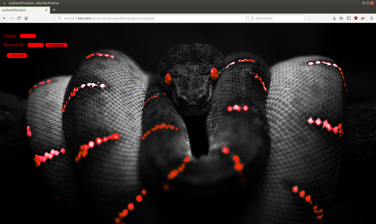Open the Firefox home page
This screenshot has width=376, height=224.
(26, 18)
